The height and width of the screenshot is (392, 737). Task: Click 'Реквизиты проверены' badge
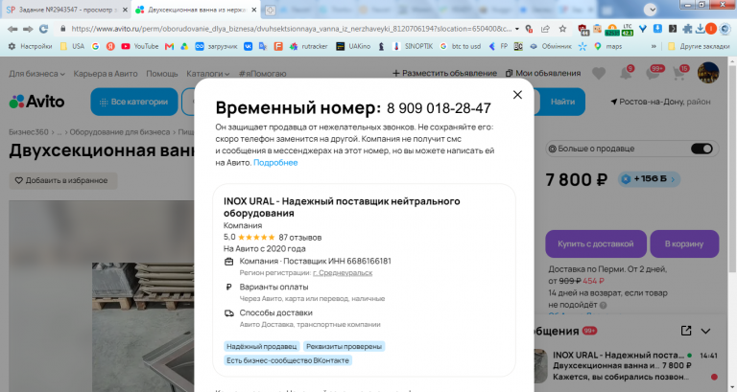345,346
